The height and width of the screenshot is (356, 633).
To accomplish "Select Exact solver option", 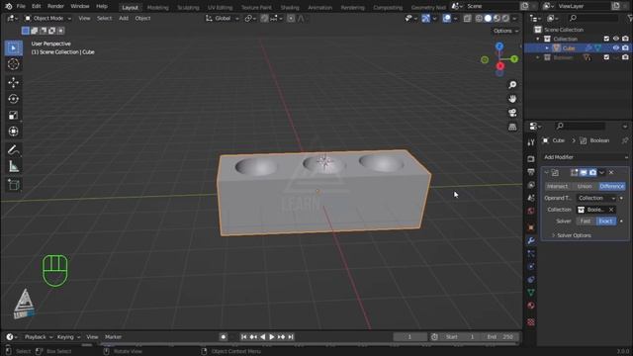I will tap(605, 222).
